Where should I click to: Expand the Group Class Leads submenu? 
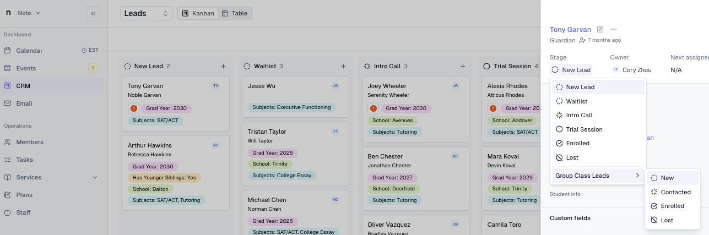pyautogui.click(x=598, y=176)
